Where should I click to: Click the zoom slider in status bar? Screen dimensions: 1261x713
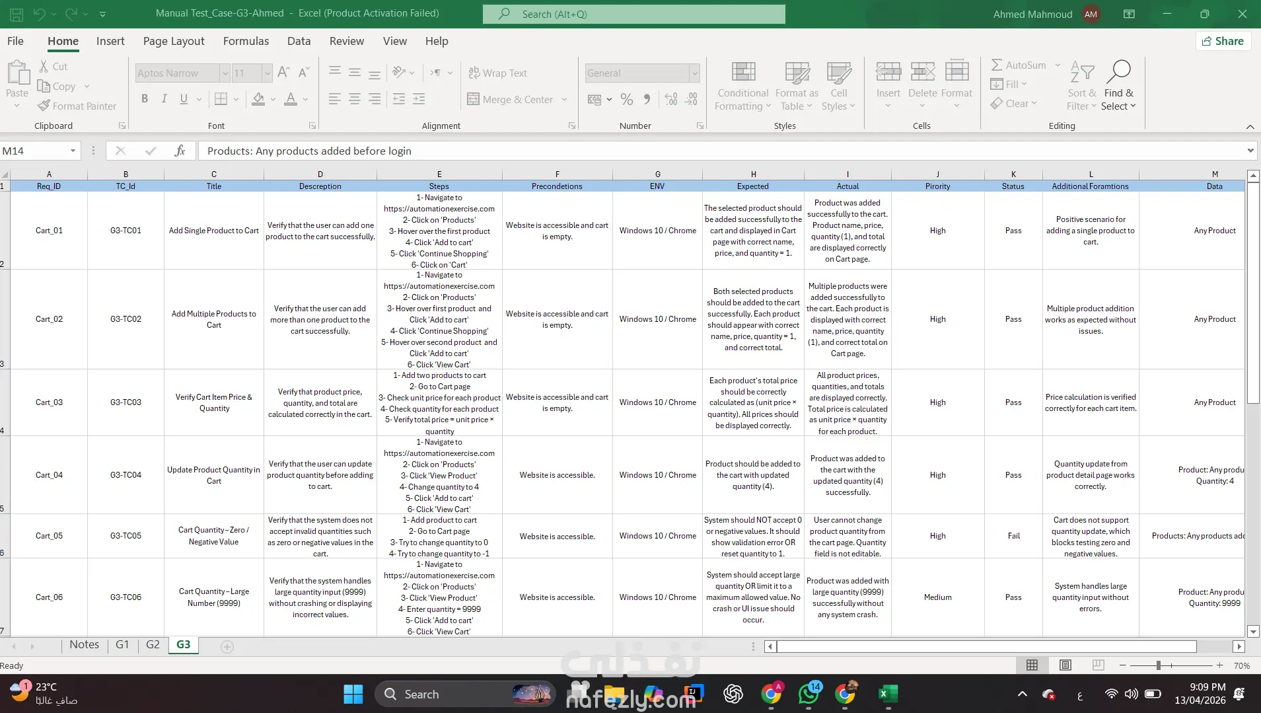point(1159,665)
